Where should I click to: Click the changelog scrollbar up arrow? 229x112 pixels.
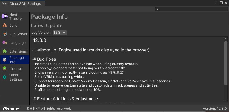(x=226, y=39)
